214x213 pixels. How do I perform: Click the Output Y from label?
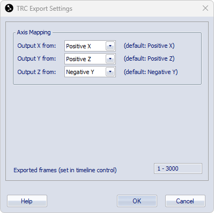tap(36, 58)
